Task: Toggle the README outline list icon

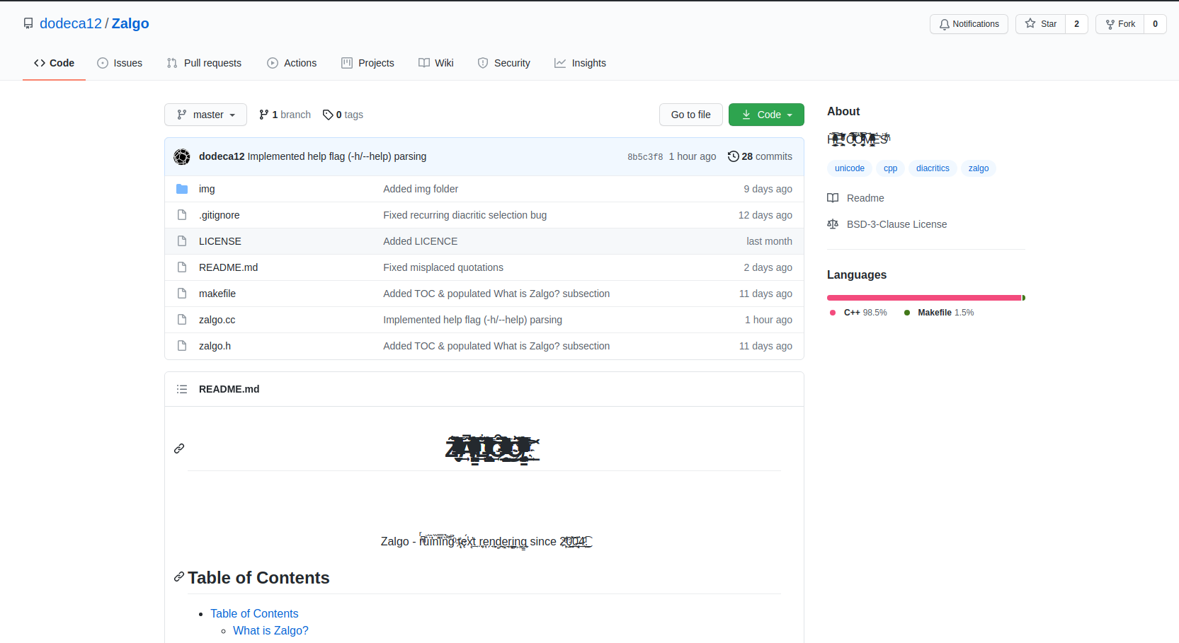Action: click(182, 389)
